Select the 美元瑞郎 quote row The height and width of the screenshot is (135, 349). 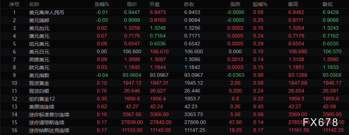click(x=174, y=20)
